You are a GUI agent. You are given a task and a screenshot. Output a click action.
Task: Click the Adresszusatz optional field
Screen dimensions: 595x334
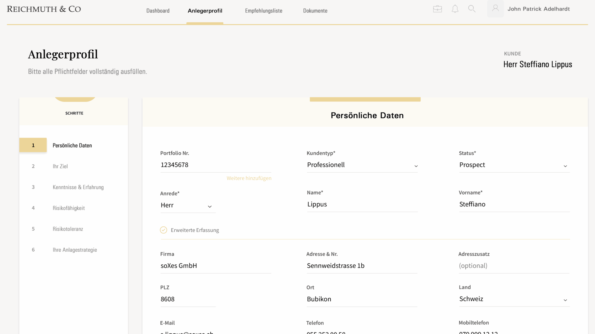(514, 266)
